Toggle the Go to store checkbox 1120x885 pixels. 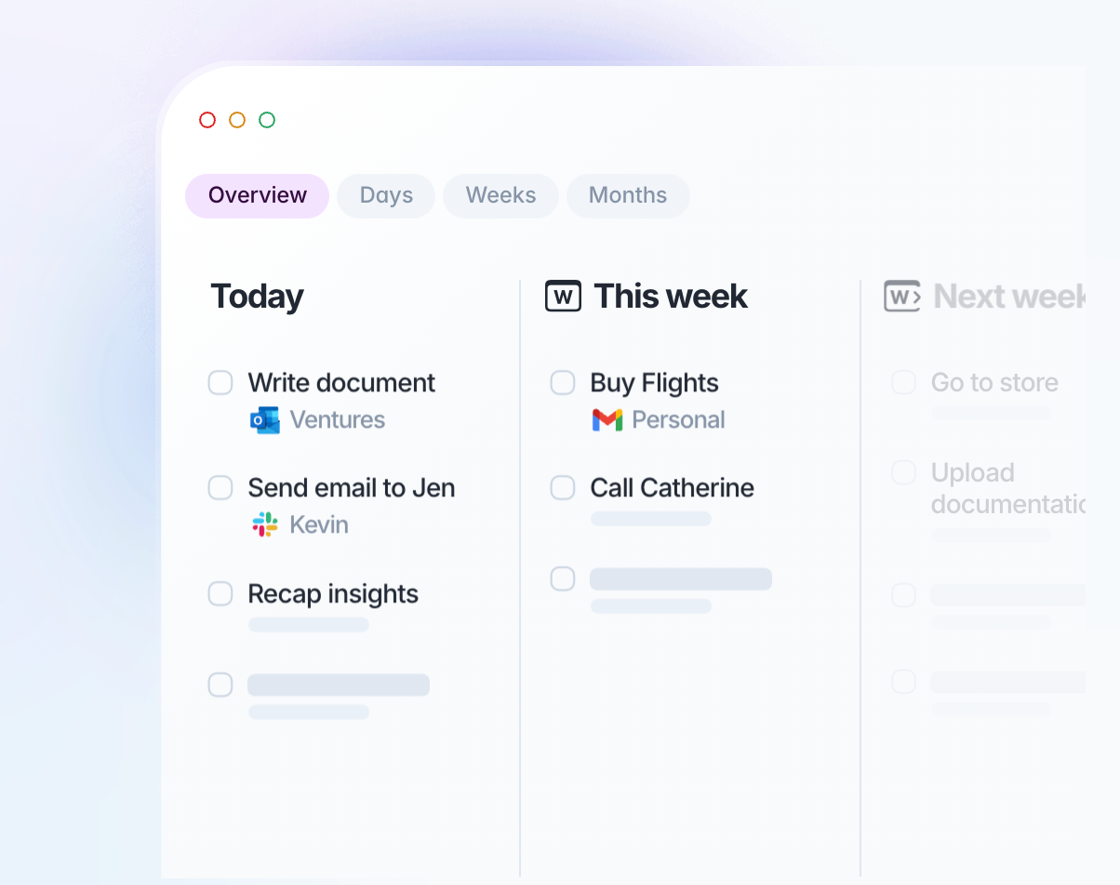click(x=903, y=383)
